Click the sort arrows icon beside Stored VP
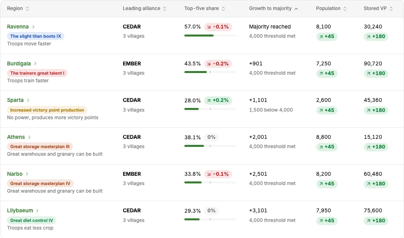The image size is (404, 238). (x=391, y=9)
